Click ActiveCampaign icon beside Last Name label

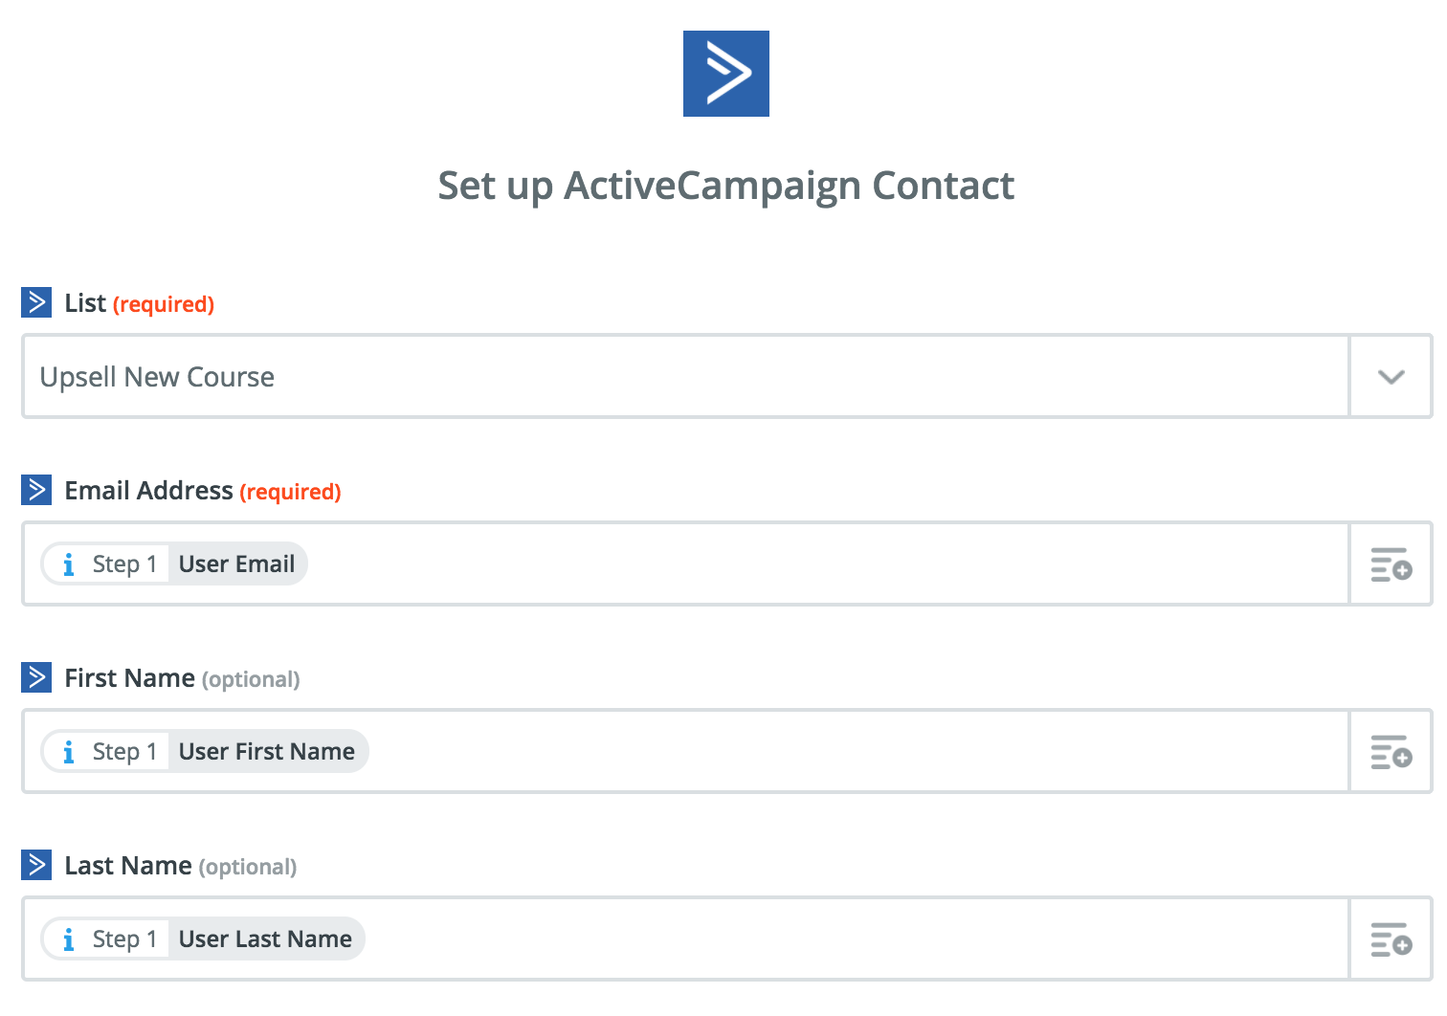36,865
